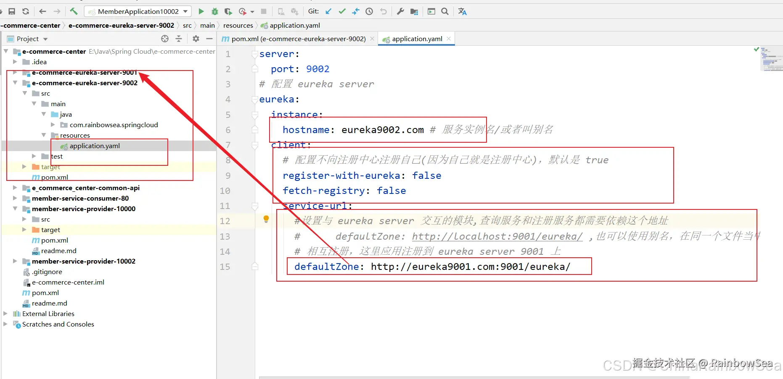The width and height of the screenshot is (783, 379).
Task: Click the Synchronize/Reload icon
Action: click(26, 11)
